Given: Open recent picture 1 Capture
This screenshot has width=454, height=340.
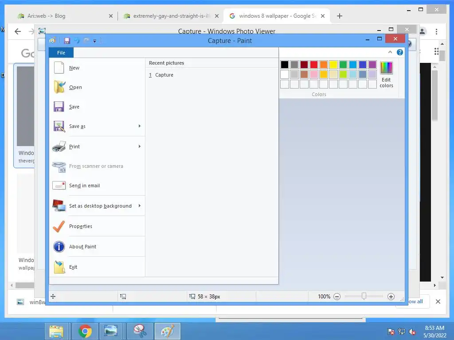Looking at the screenshot, I should tap(211, 75).
